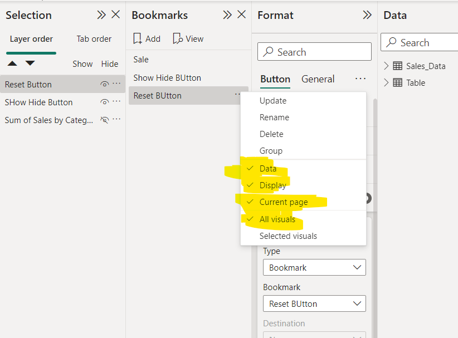Select SHow Hide Button layer row
This screenshot has width=458, height=338.
coord(62,102)
